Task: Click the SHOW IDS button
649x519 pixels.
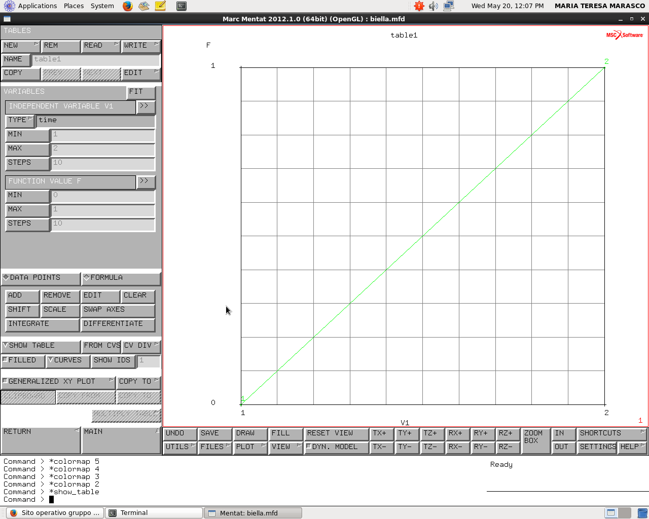Action: pyautogui.click(x=113, y=361)
